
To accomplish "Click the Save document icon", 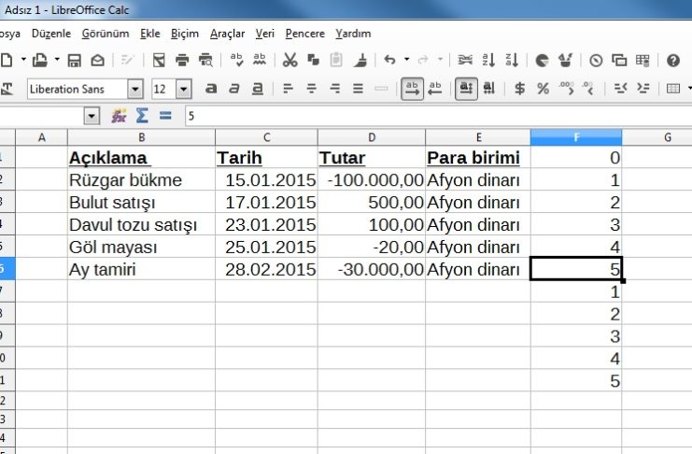I will 74,60.
